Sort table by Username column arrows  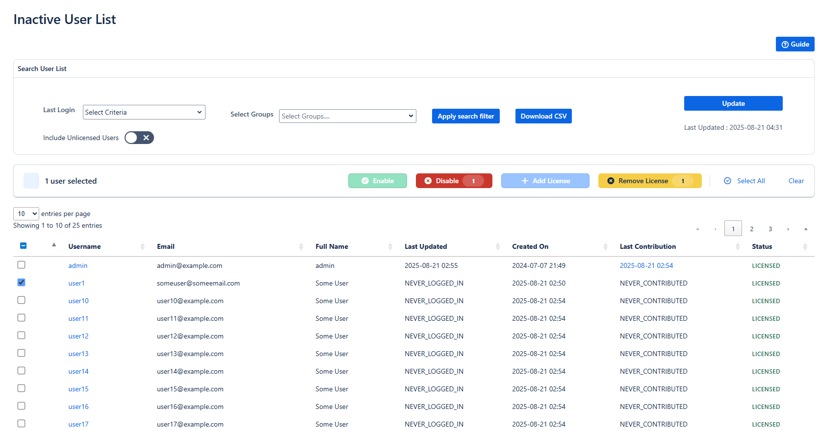coord(142,247)
